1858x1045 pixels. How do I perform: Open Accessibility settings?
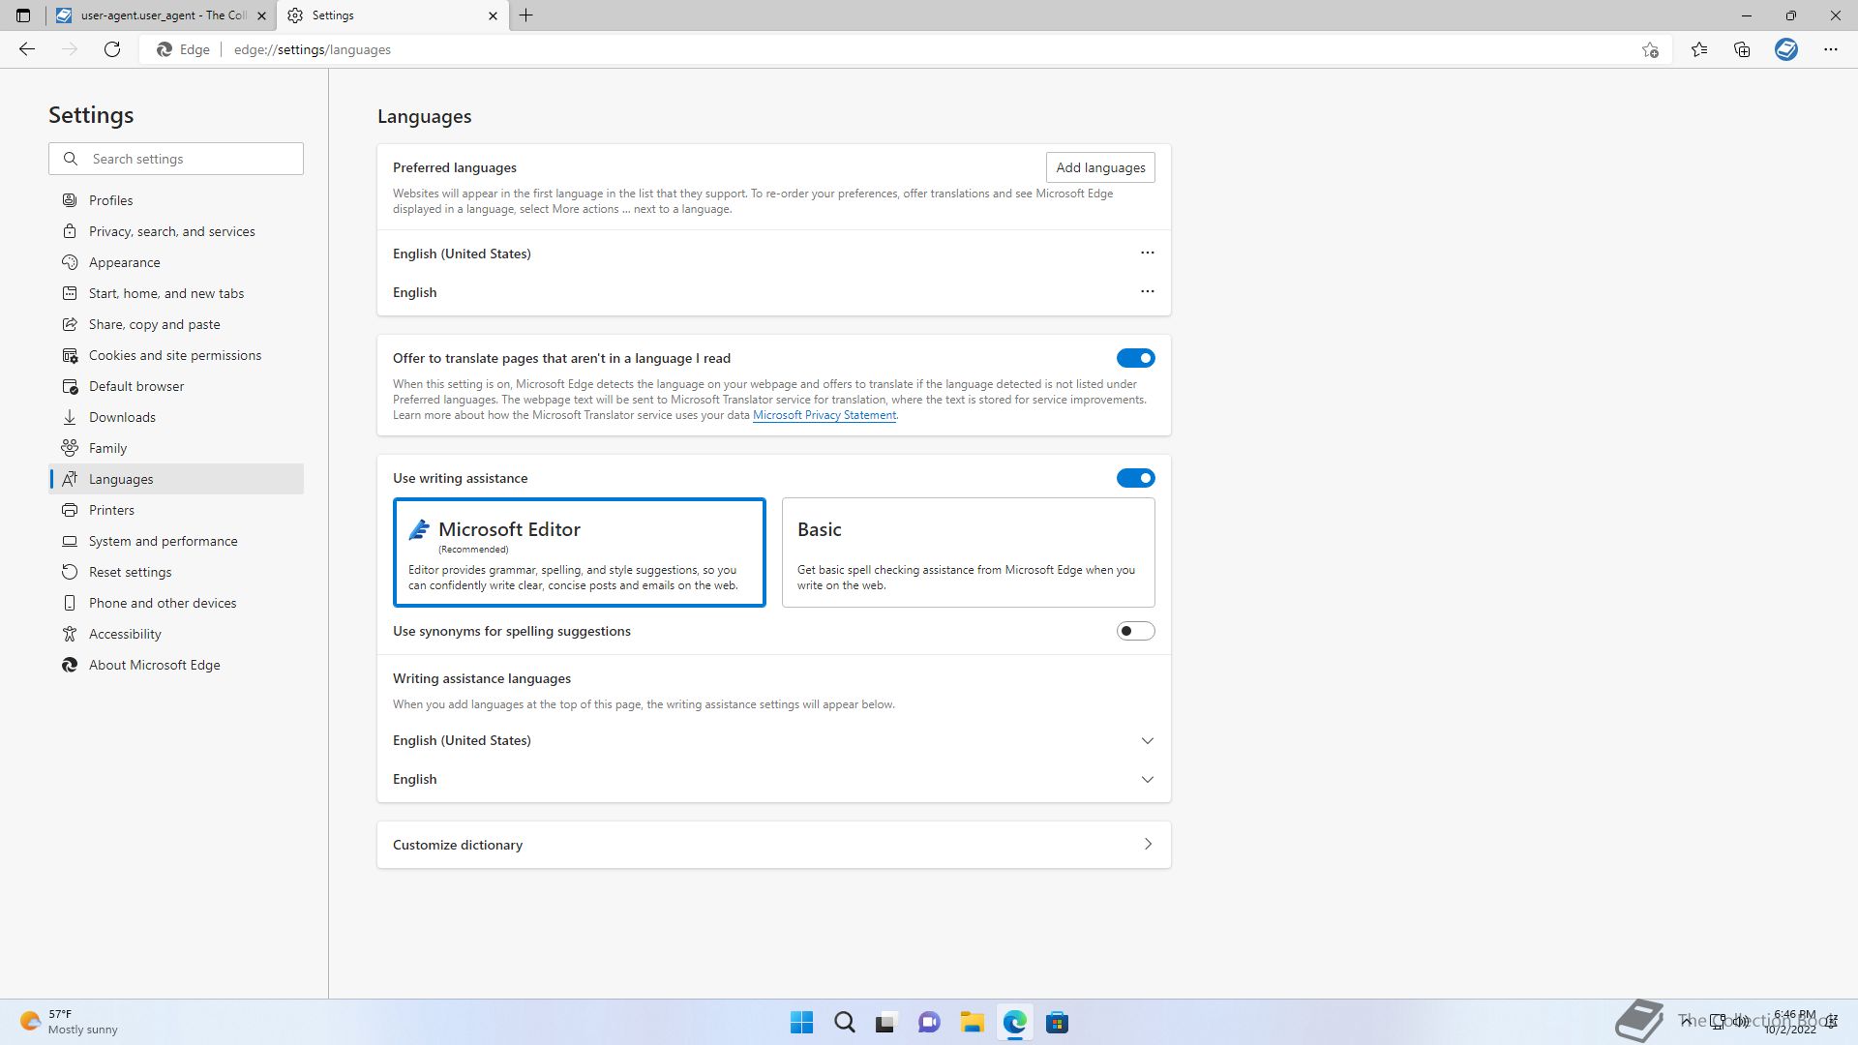click(176, 634)
